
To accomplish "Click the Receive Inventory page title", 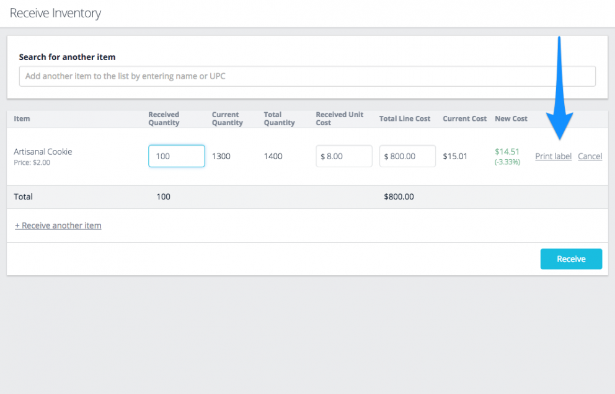I will [x=55, y=13].
